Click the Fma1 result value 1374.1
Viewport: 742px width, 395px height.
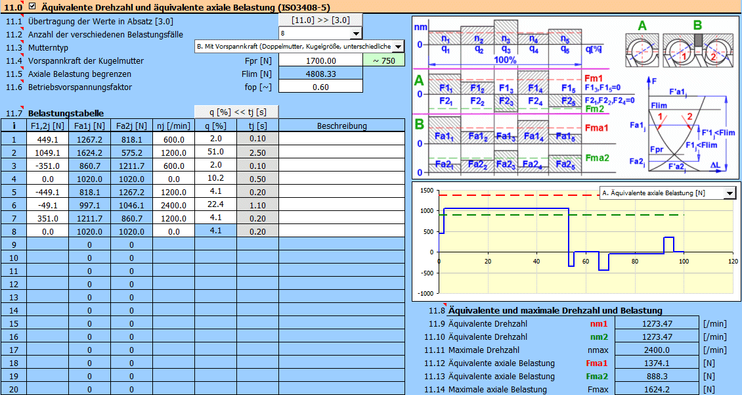click(x=657, y=363)
